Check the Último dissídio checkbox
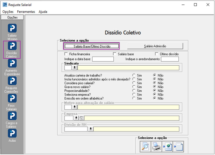Viewport: 215px width, 155px height. coord(157,54)
